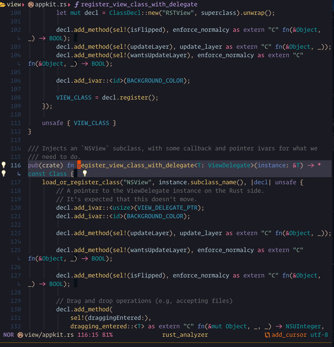Viewport: 334px width, 347px height.
Task: Click the "utf-8" encoding indicator
Action: coord(319,335)
